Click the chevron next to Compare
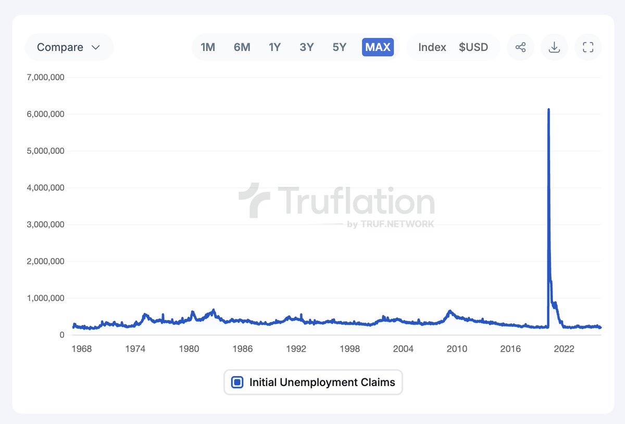625x424 pixels. (x=96, y=47)
